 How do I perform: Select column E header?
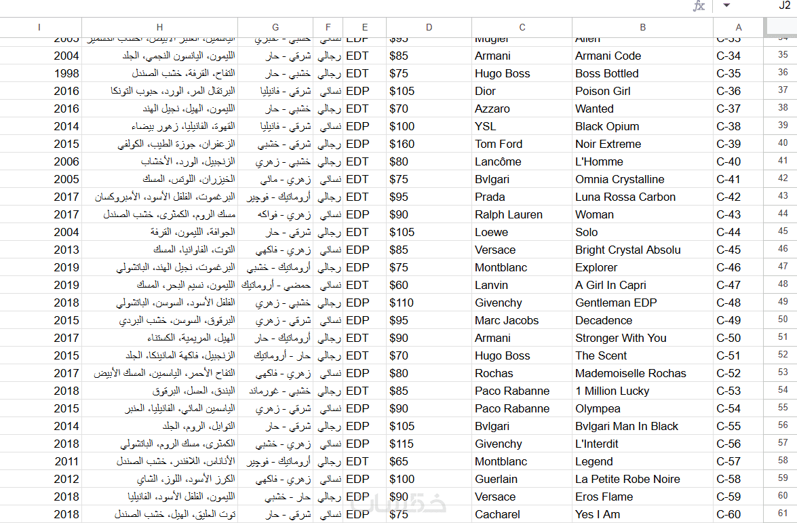click(364, 27)
